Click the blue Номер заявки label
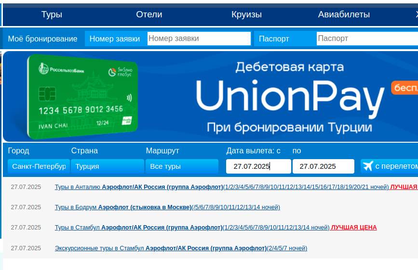418x270 pixels. 115,39
